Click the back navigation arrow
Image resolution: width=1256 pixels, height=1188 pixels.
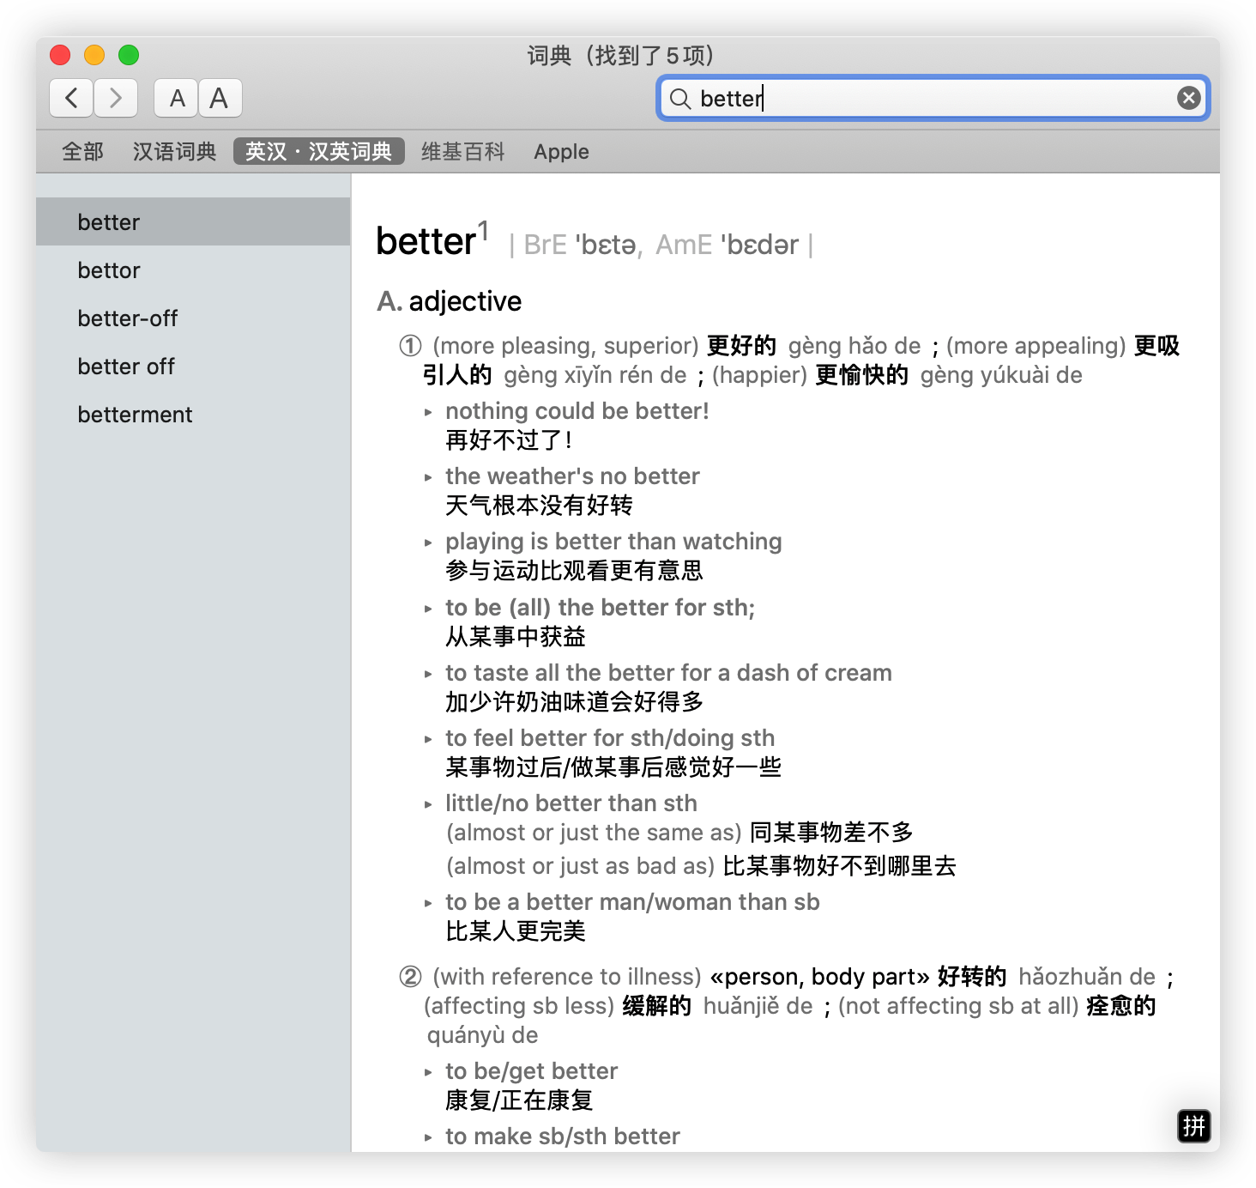pyautogui.click(x=71, y=98)
